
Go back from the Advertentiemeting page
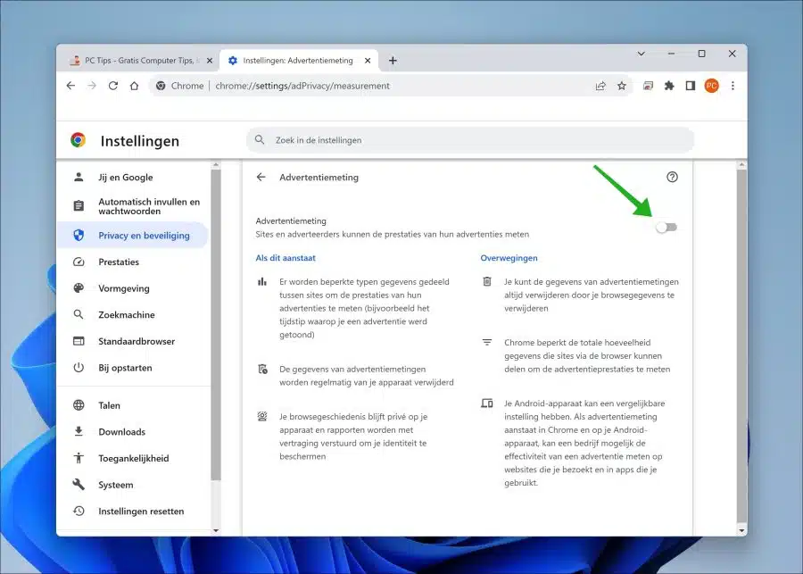coord(261,177)
